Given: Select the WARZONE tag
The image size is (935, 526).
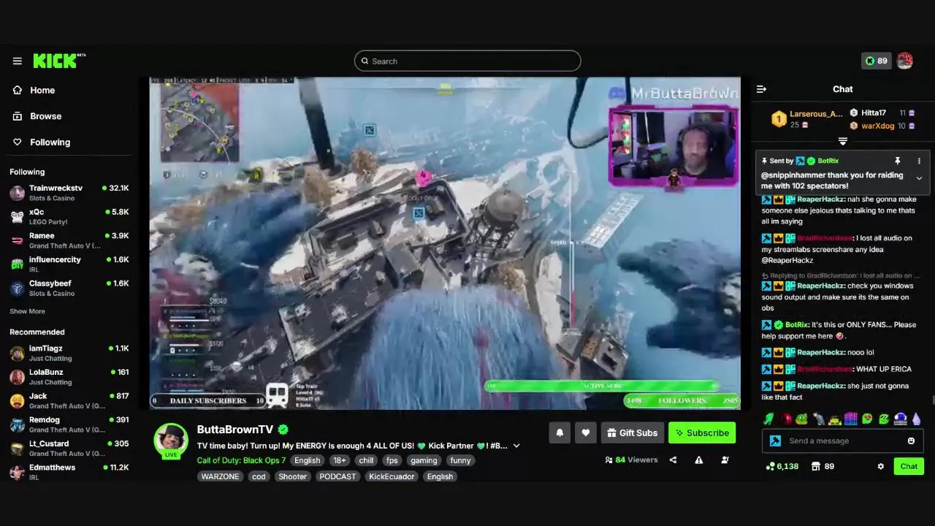Looking at the screenshot, I should coord(221,476).
